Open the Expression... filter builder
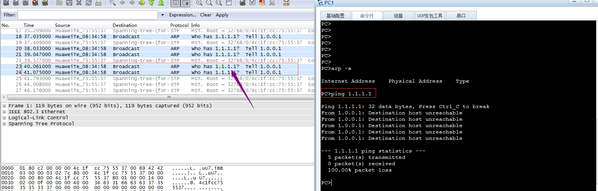Viewport: 598px width, 191px height. (x=183, y=15)
